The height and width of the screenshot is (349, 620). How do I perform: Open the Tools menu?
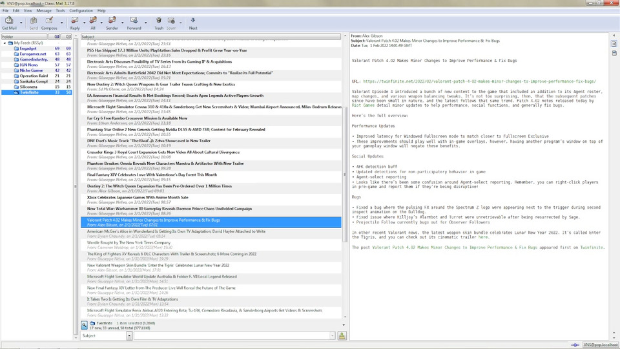pos(60,11)
